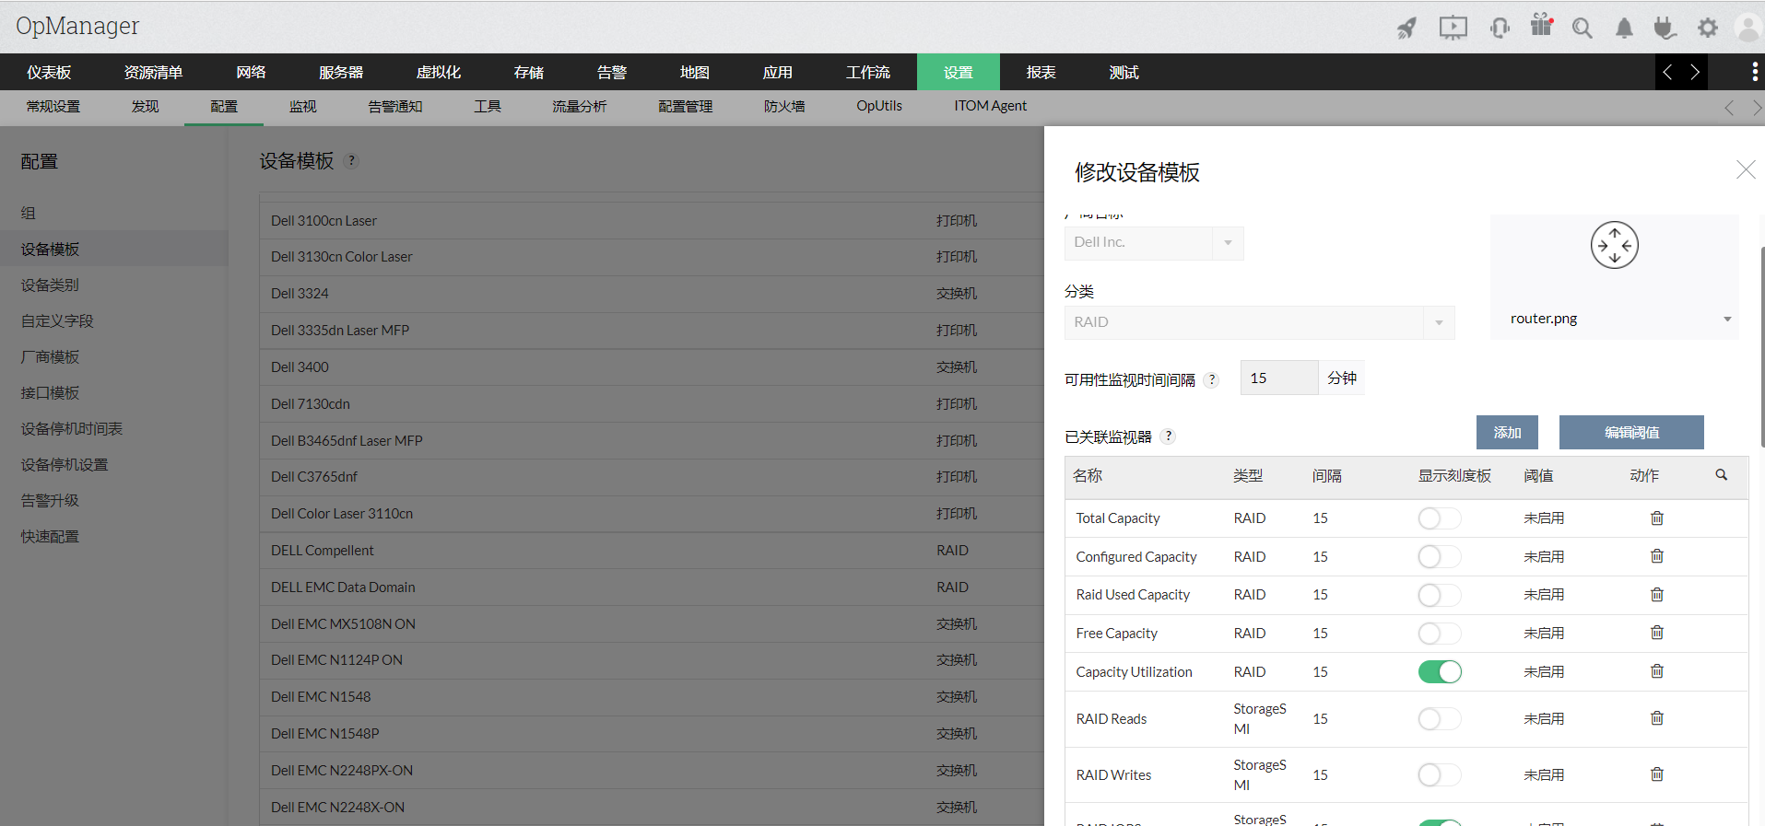Disable dial display for Capacity Utilization

pos(1440,672)
